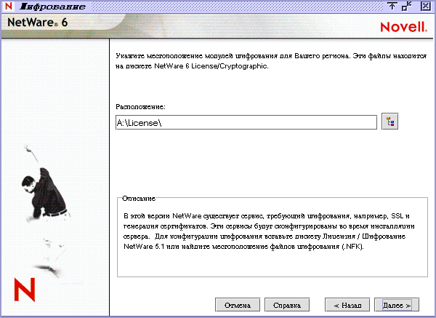Click the Отмена button
The image size is (436, 318).
pos(238,305)
